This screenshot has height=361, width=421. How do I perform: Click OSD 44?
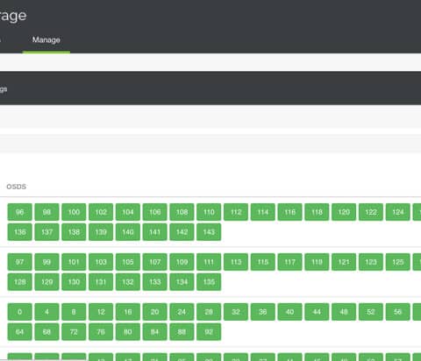(317, 312)
